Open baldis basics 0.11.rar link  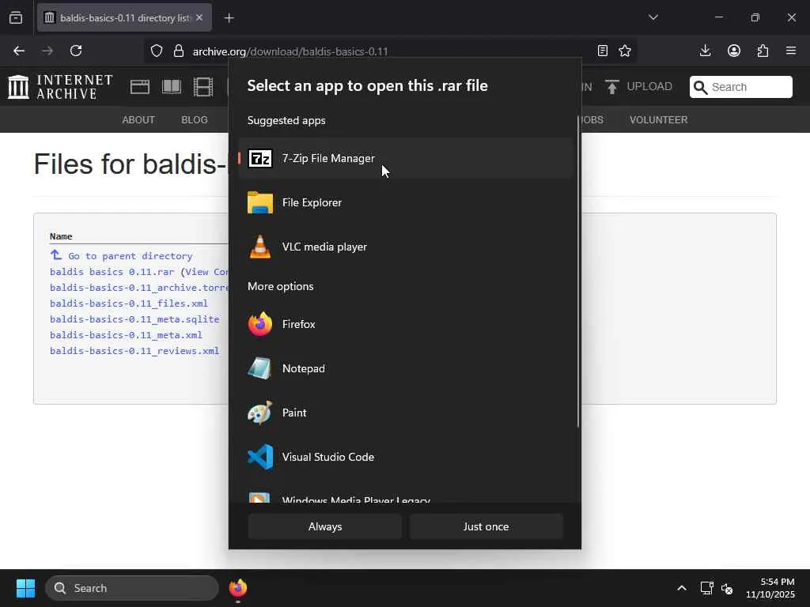pyautogui.click(x=112, y=272)
